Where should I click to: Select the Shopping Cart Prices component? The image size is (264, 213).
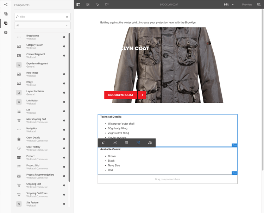point(41,194)
